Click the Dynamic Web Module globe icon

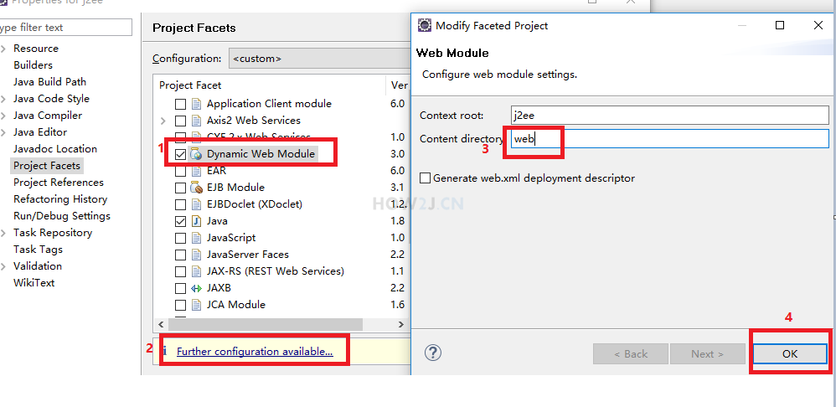pos(197,154)
